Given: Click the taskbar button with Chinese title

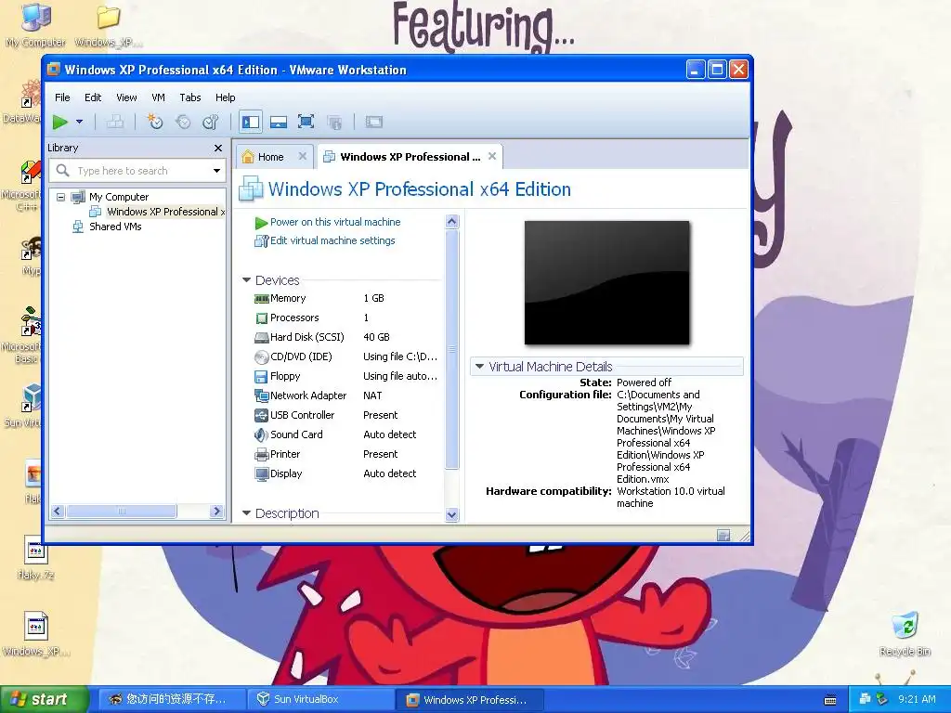Looking at the screenshot, I should pos(172,700).
